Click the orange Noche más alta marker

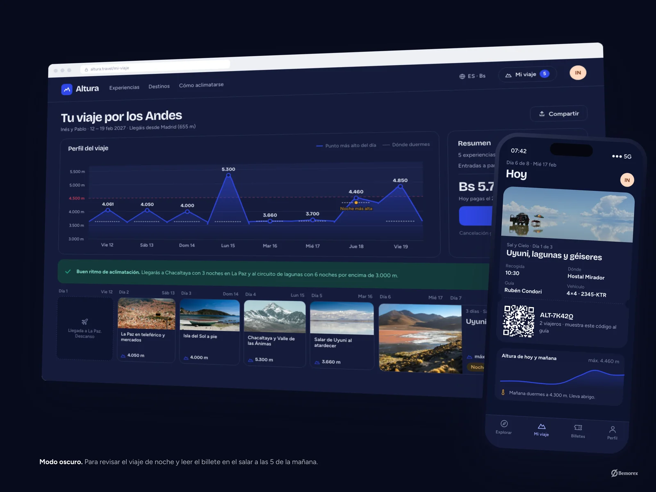pos(356,203)
